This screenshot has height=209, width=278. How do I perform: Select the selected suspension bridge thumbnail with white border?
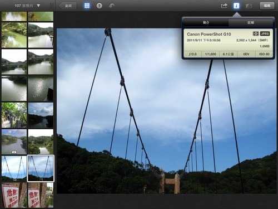41,168
